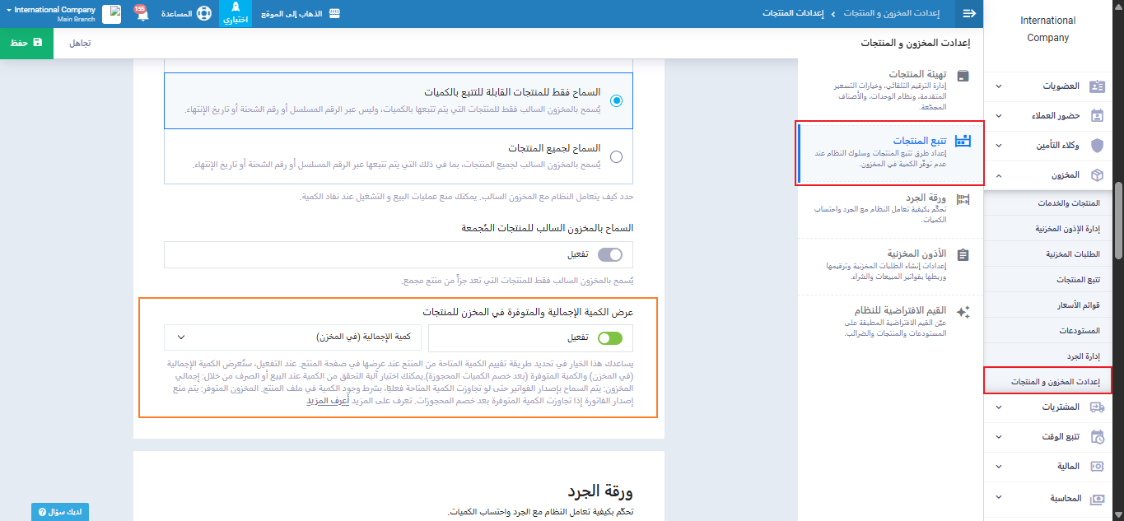The height and width of the screenshot is (521, 1124).
Task: Open the 'كمية الإجمالية (في المخزن)' dropdown
Action: point(292,337)
